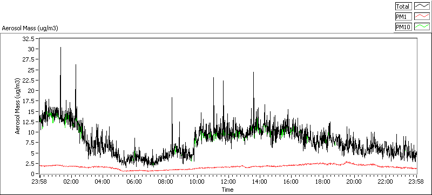
Task: Click the 14:00 time tick label
Action: coord(260,182)
